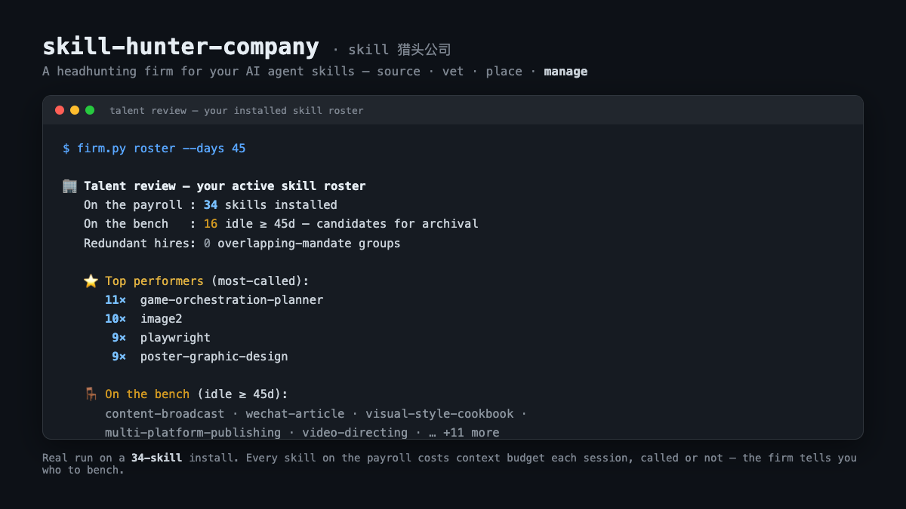Click the playwright skill entry
906x509 pixels.
pos(175,338)
